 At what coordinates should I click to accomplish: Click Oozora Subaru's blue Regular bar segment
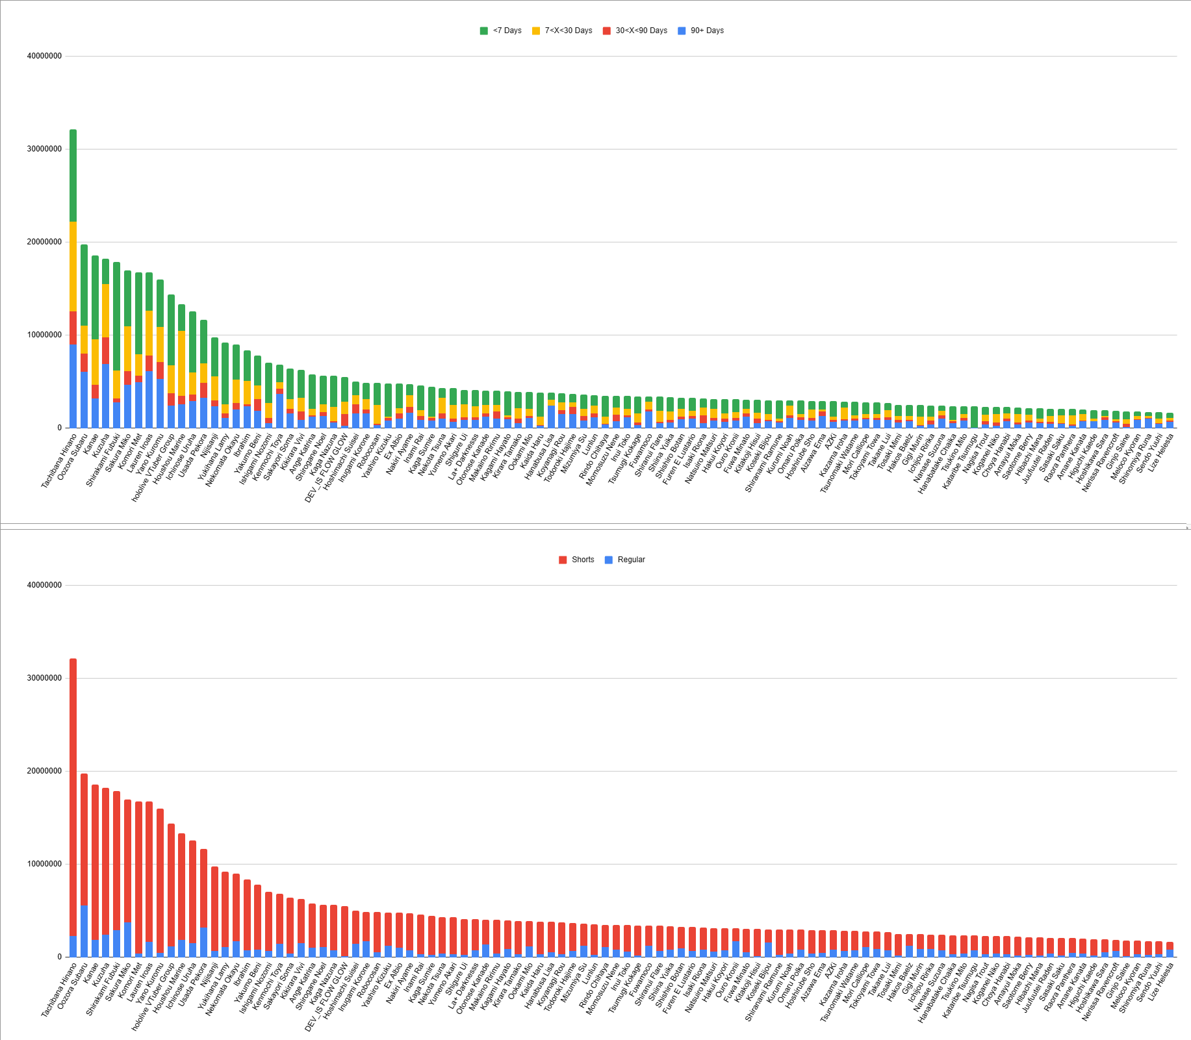pyautogui.click(x=84, y=931)
